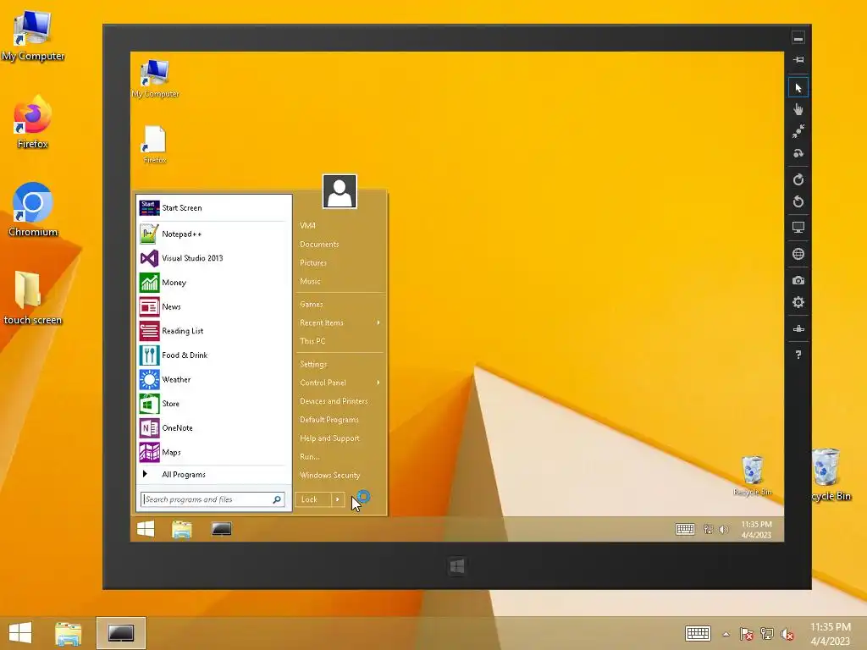Toggle the simulator always-on-top pin
The image size is (867, 650).
798,60
